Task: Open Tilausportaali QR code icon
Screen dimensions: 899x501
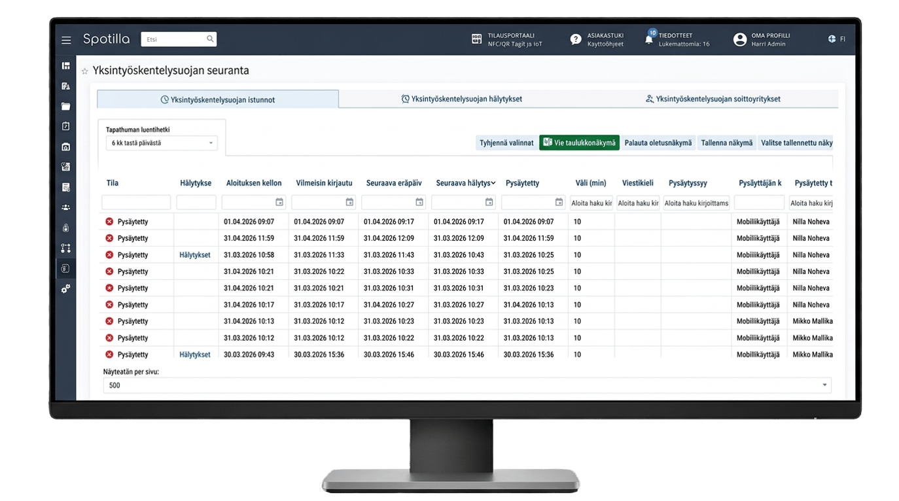Action: point(476,40)
